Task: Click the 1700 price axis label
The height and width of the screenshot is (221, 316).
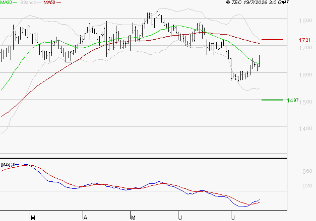Action: click(305, 48)
